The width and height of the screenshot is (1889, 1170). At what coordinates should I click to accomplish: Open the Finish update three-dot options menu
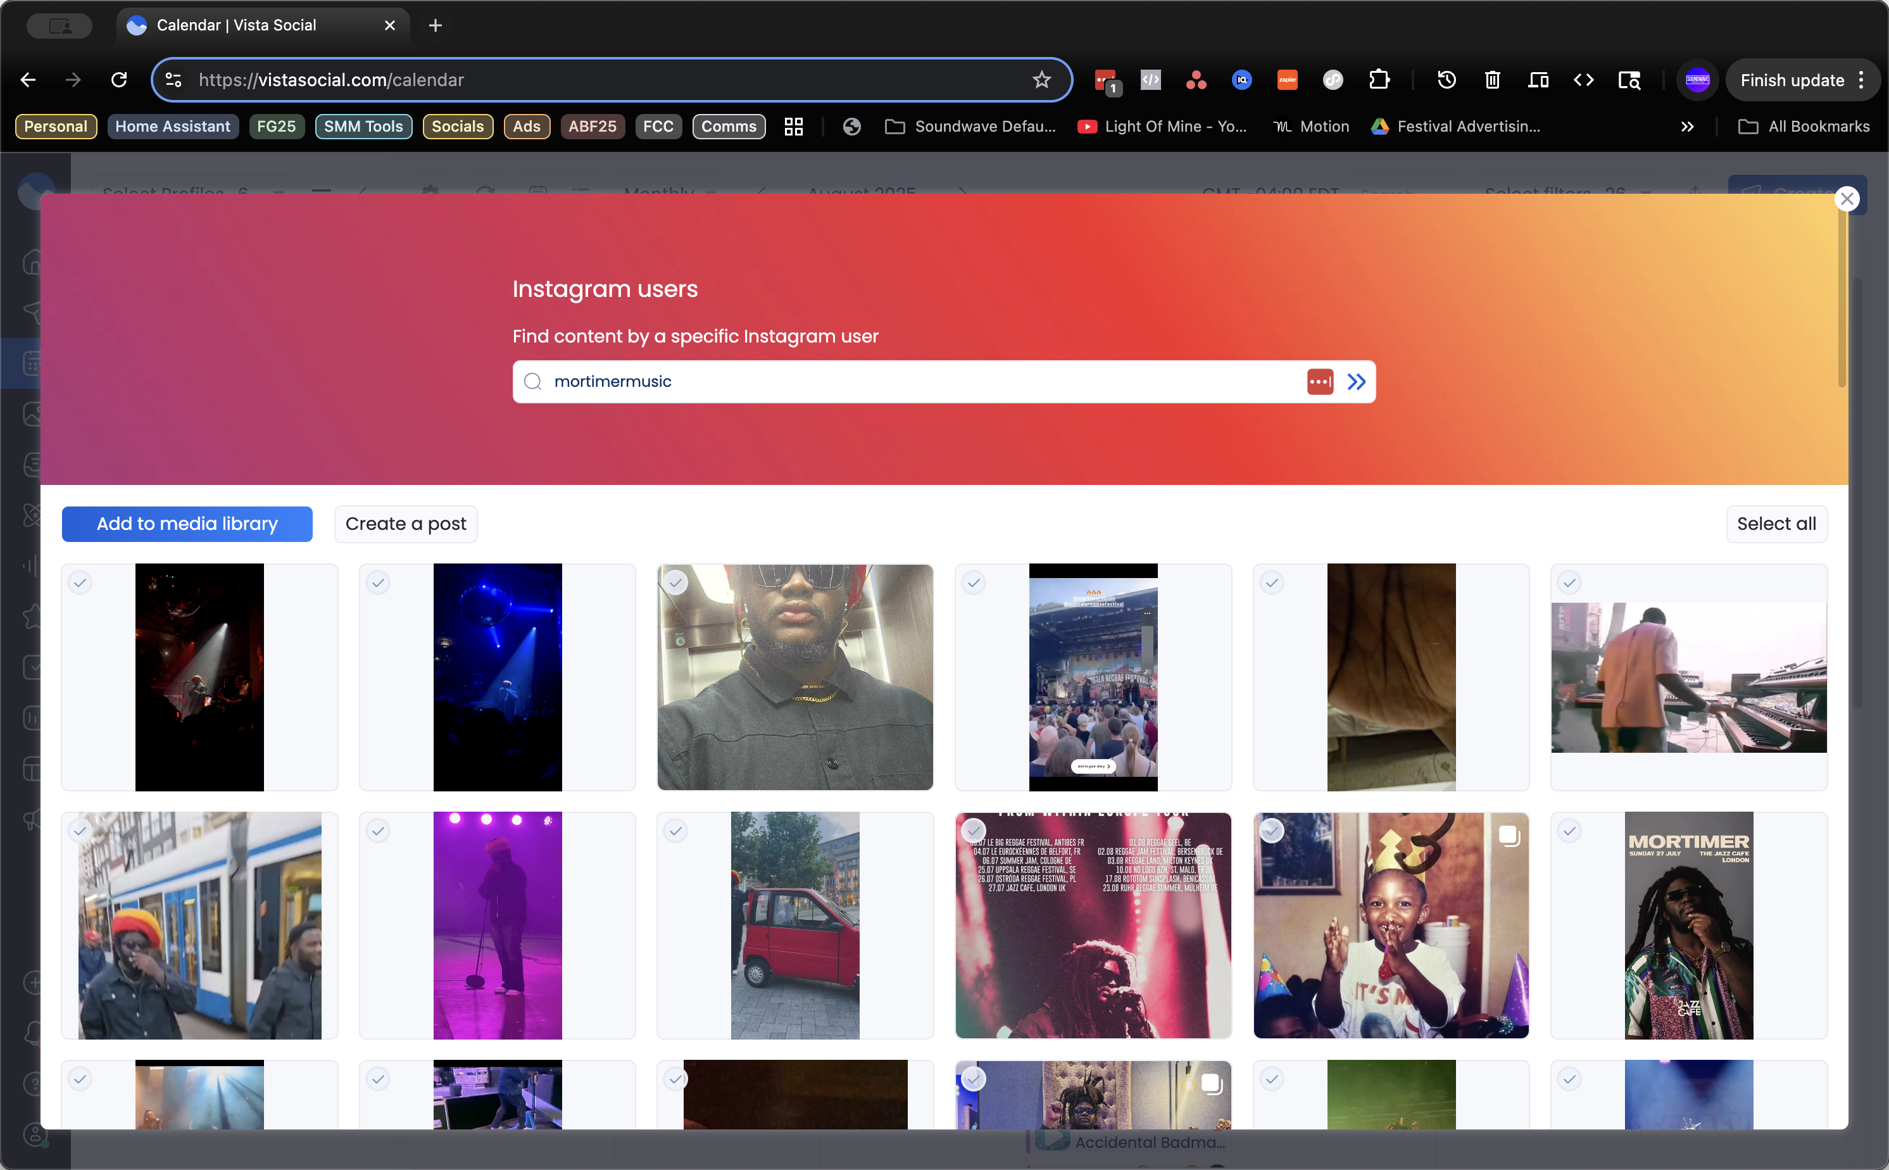click(x=1861, y=80)
